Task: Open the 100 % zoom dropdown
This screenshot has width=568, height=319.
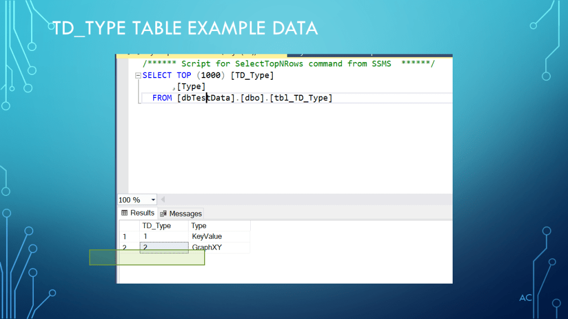Action: pyautogui.click(x=153, y=200)
